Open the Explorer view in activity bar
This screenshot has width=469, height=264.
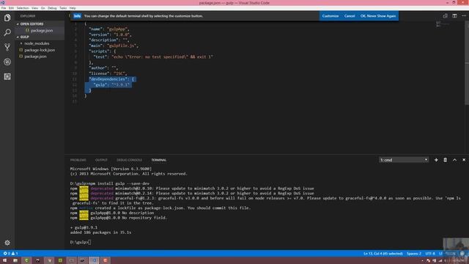(7, 18)
